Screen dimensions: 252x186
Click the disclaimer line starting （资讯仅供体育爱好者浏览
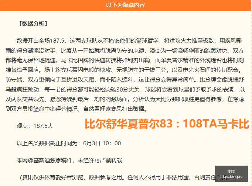(x=128, y=177)
